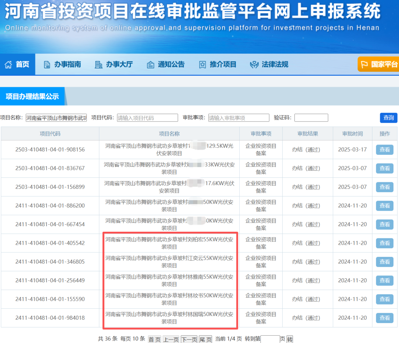Viewport: 399px width, 343px height.
Task: Click the 办事大厅 building icon
Action: (99, 65)
